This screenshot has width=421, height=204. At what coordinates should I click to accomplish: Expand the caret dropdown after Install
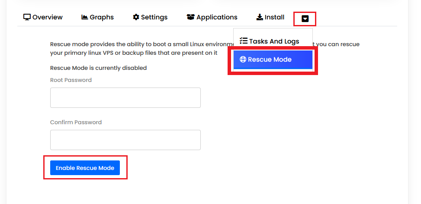(x=305, y=19)
